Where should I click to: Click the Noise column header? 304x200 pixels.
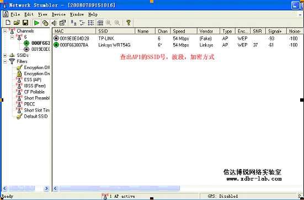(295, 31)
